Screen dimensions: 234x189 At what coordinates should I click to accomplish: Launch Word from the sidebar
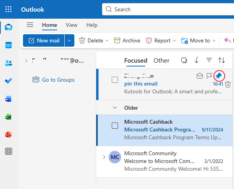click(x=8, y=99)
